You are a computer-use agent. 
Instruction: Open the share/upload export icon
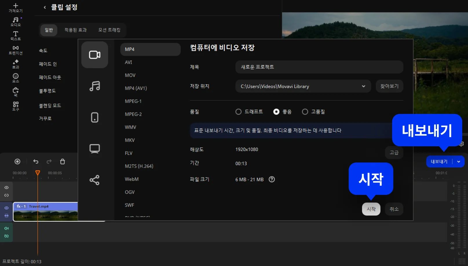(95, 180)
